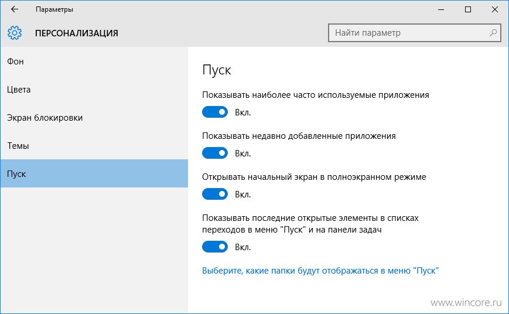The width and height of the screenshot is (509, 314).
Task: Switch off recent items in jump lists
Action: pyautogui.click(x=215, y=247)
